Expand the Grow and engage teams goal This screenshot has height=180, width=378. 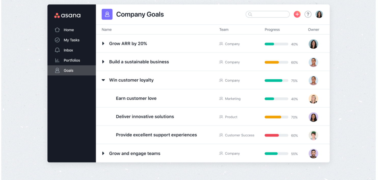pos(103,154)
